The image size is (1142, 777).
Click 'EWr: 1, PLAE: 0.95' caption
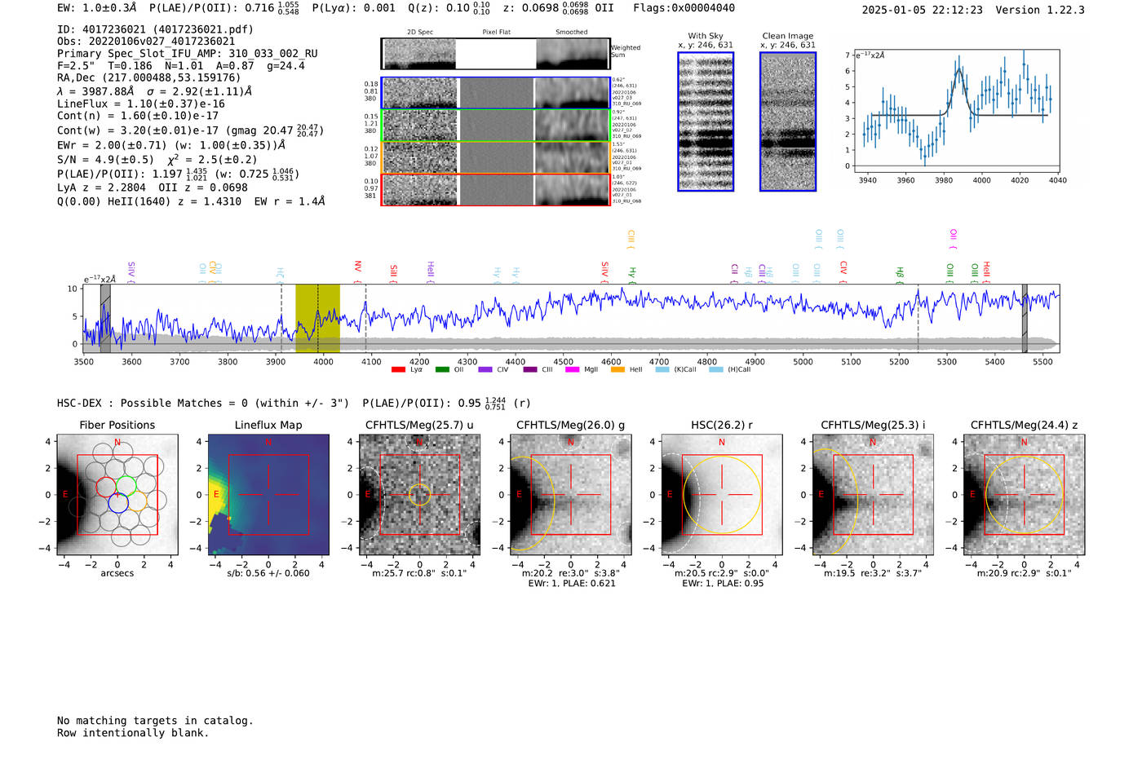(x=723, y=584)
